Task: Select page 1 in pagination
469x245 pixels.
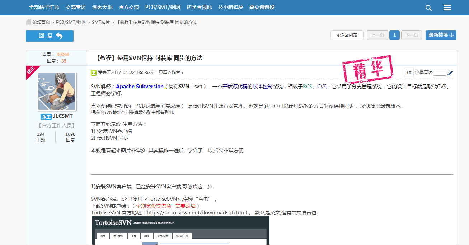Action: click(x=394, y=35)
